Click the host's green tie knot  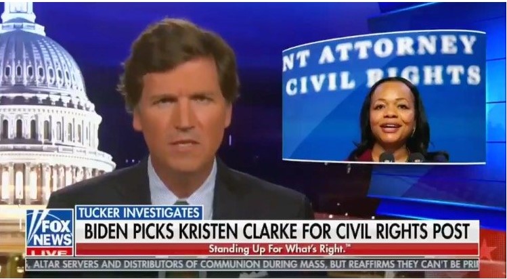tap(181, 203)
